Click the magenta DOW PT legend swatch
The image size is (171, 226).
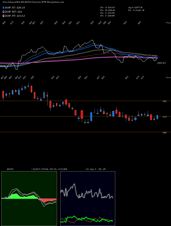tap(3, 16)
